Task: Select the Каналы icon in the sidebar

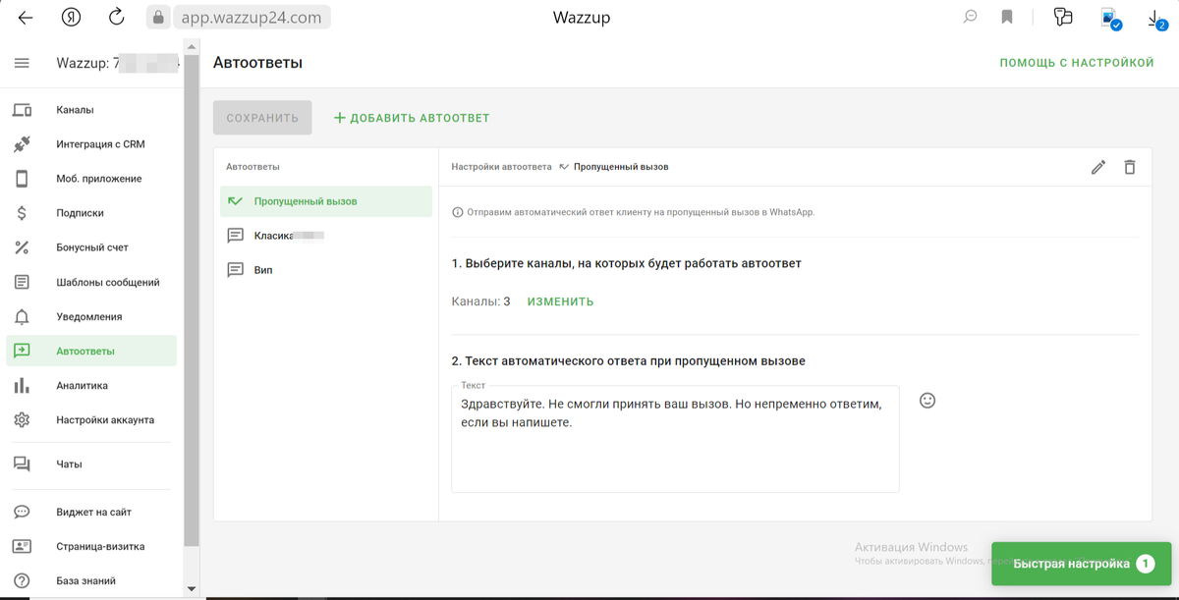Action: [x=23, y=110]
